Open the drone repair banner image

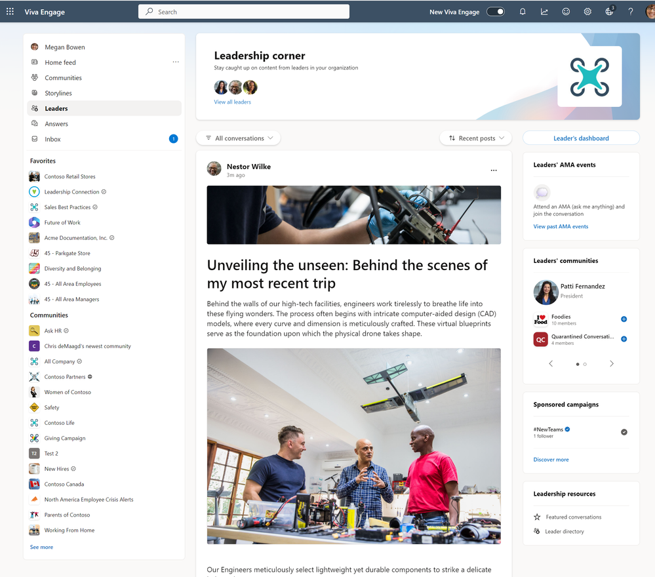pyautogui.click(x=354, y=215)
